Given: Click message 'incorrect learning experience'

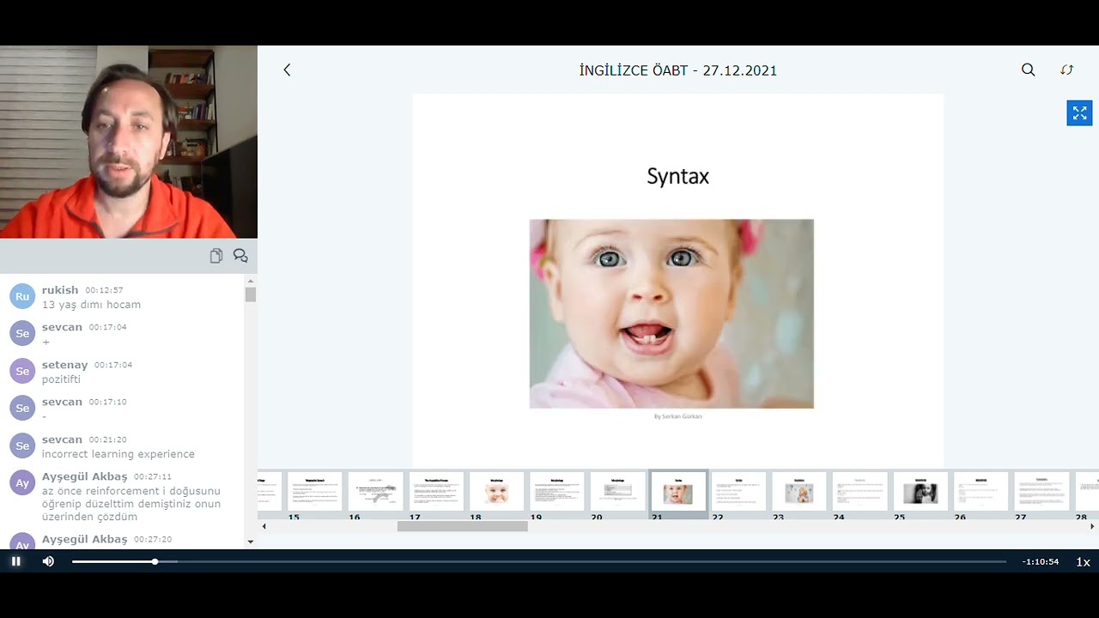Looking at the screenshot, I should click(118, 454).
